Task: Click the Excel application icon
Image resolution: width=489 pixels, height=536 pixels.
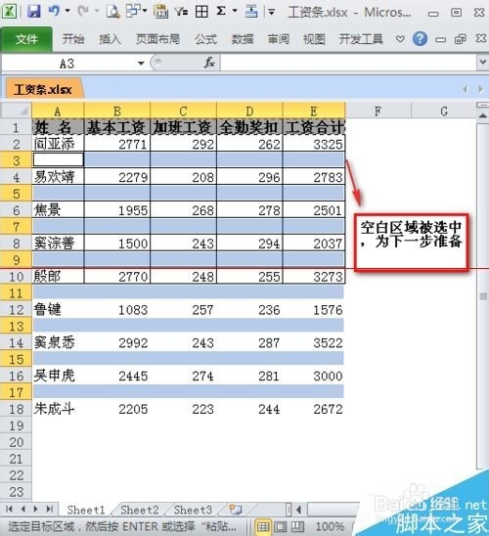Action: pyautogui.click(x=9, y=12)
